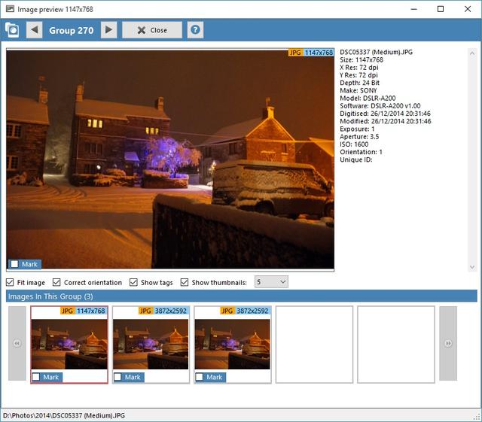Click the app icon in the title bar
The width and height of the screenshot is (482, 422).
[x=8, y=9]
